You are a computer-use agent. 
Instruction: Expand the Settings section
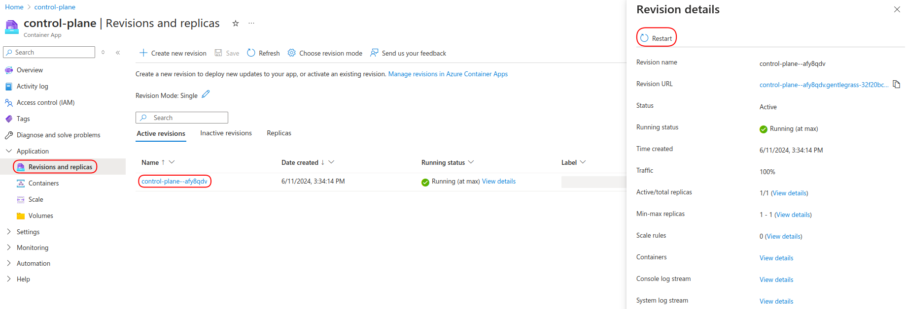9,231
